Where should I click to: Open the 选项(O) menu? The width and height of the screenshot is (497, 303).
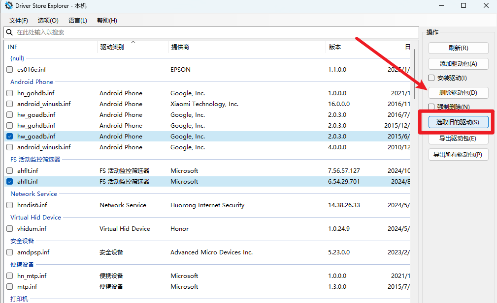[x=48, y=21]
